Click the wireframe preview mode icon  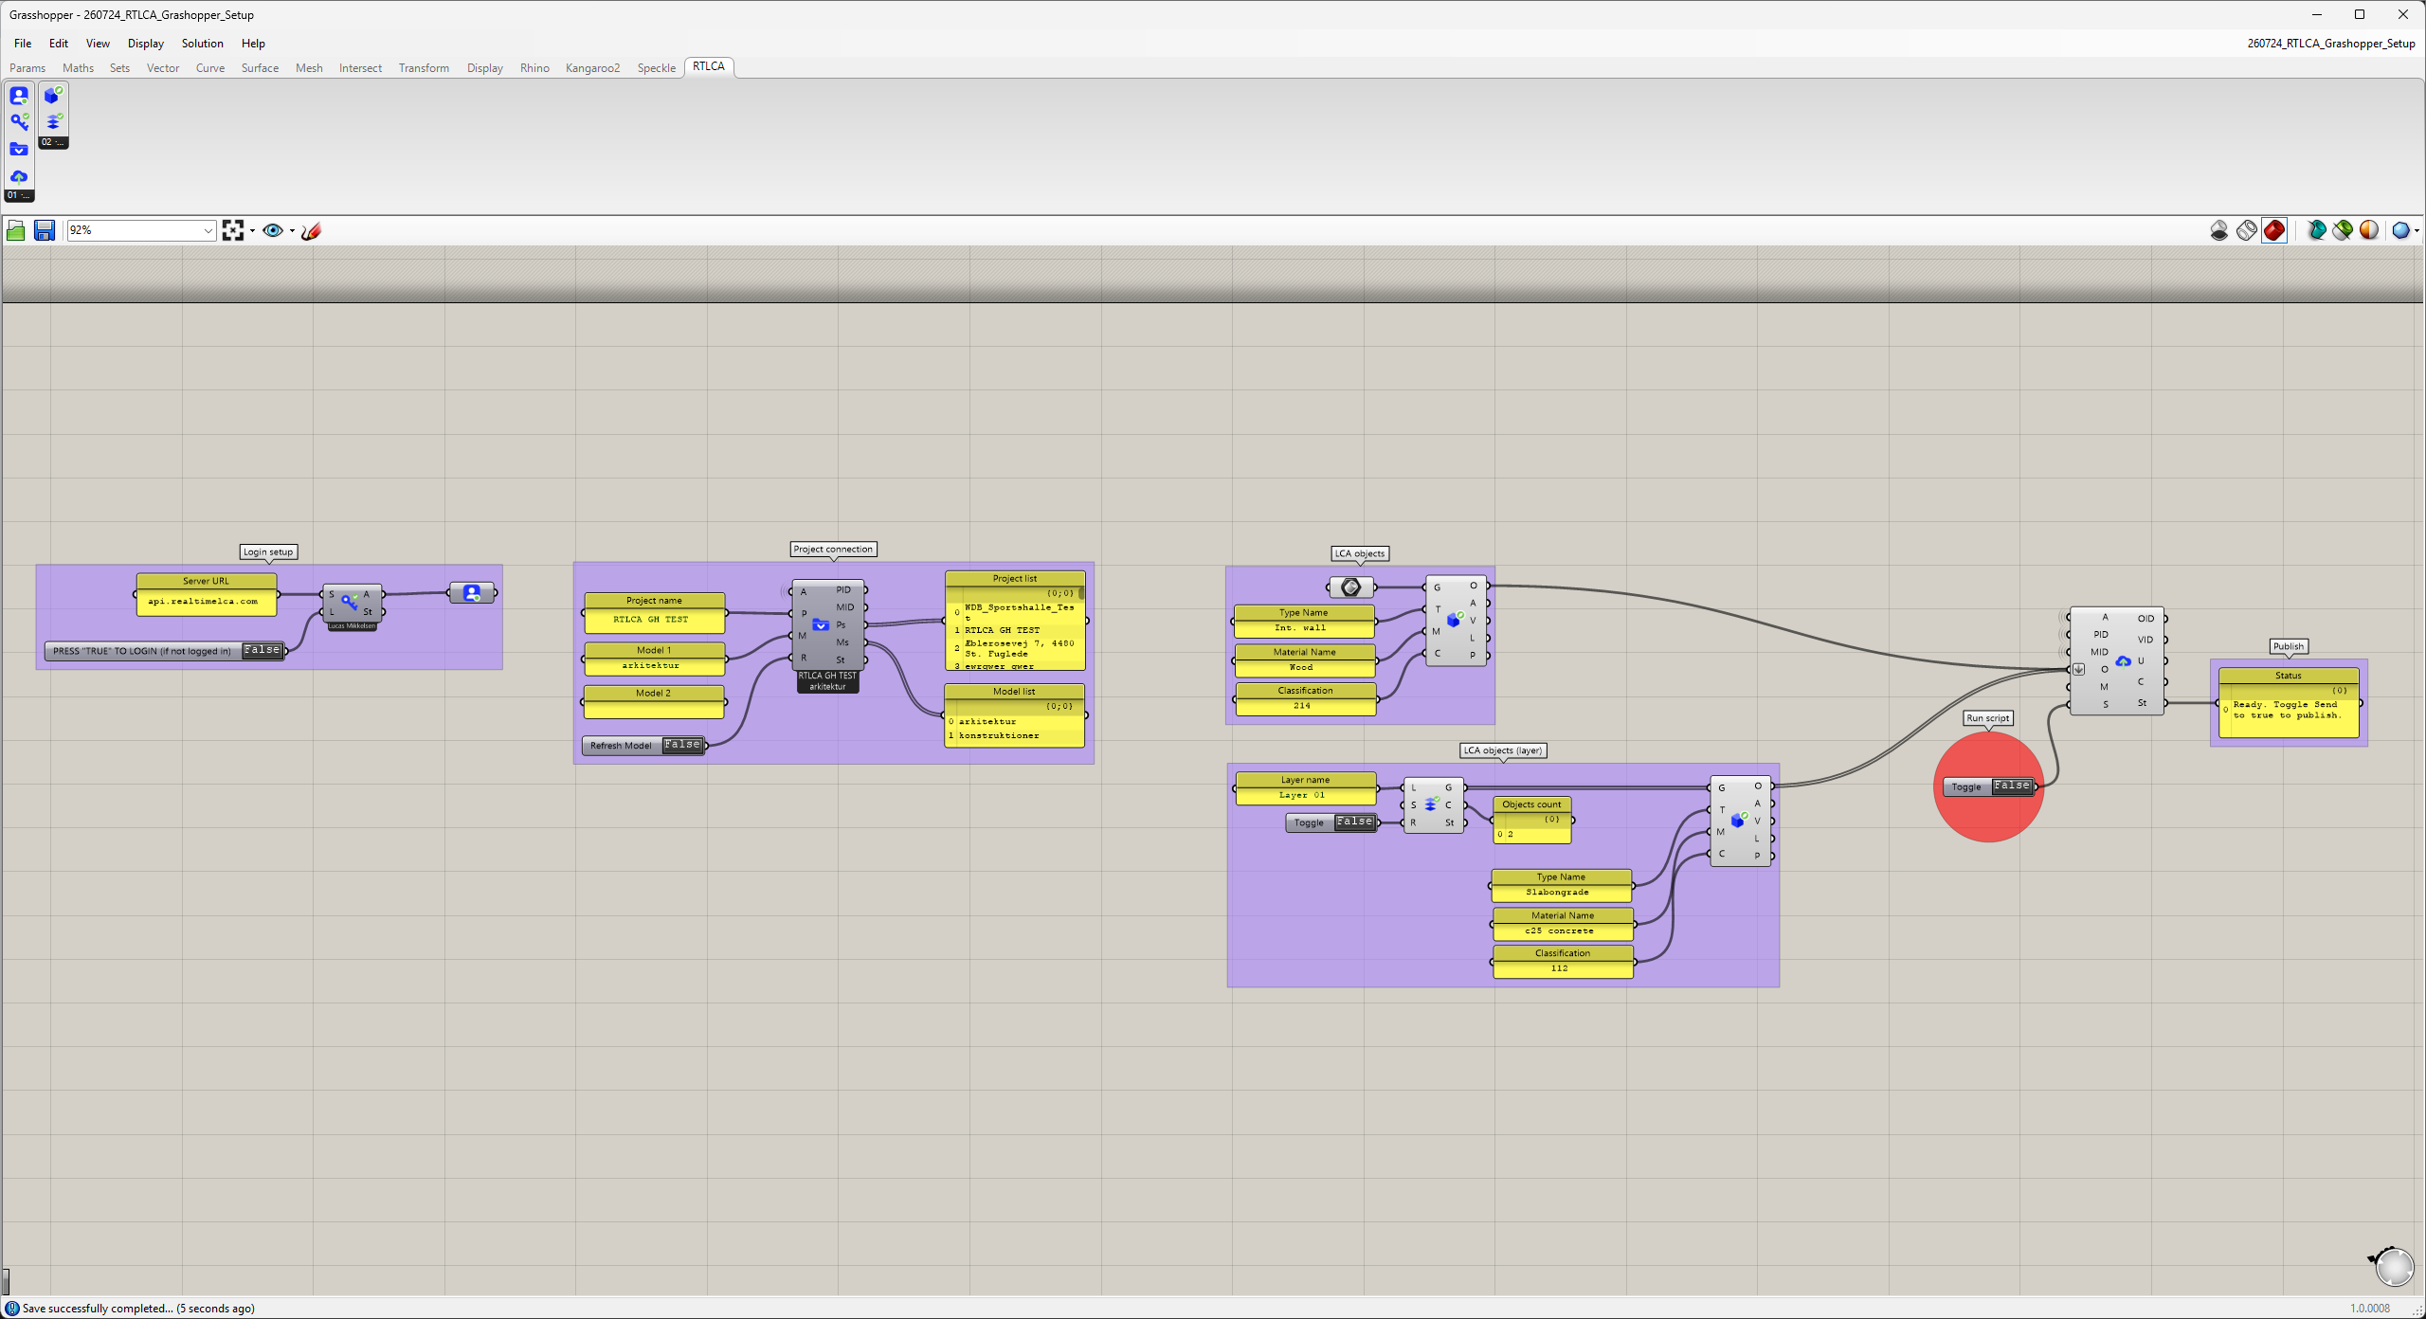[2246, 230]
